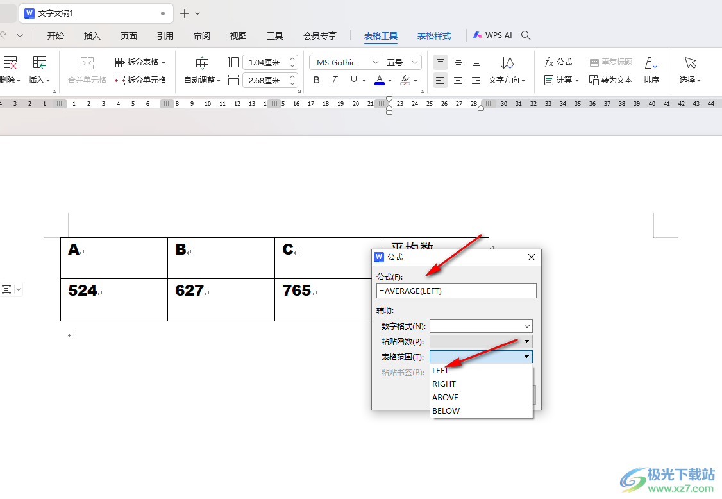Viewport: 722px width, 499px height.
Task: Open the 会员专享 tab
Action: coord(319,35)
